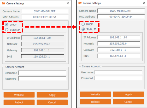Select Static IP radio in right dialog
Image resolution: width=147 pixels, height=108 pixels.
83,29
